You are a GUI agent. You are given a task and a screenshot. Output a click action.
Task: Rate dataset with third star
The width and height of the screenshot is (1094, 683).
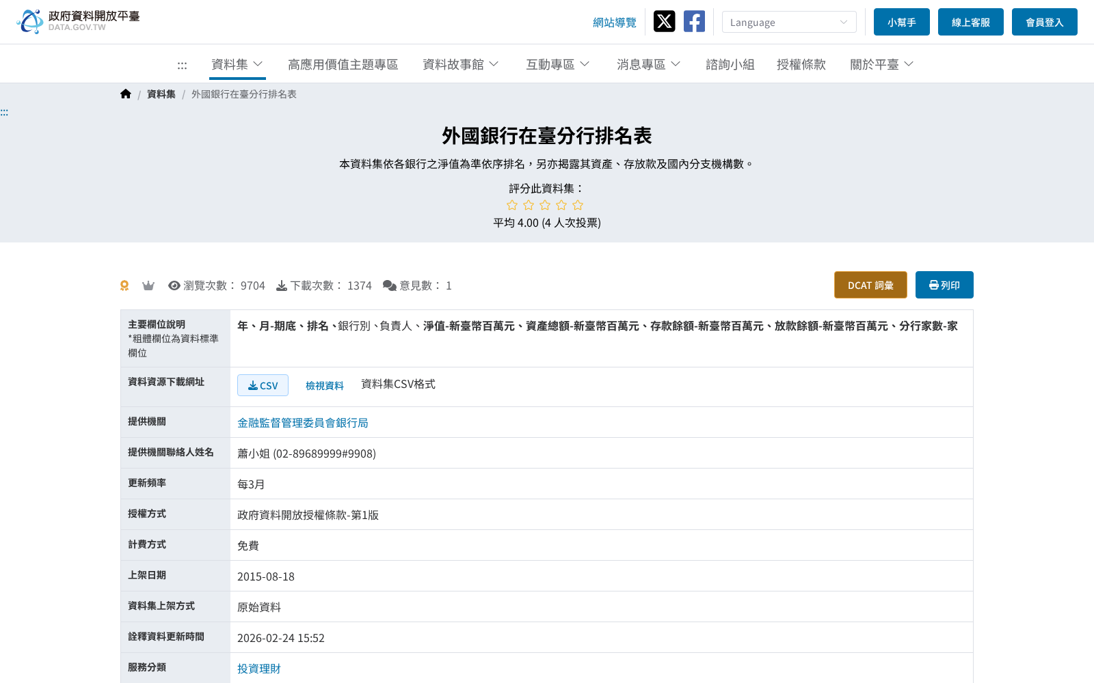545,205
